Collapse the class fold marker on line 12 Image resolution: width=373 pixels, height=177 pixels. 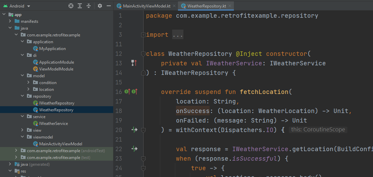pyautogui.click(x=143, y=54)
